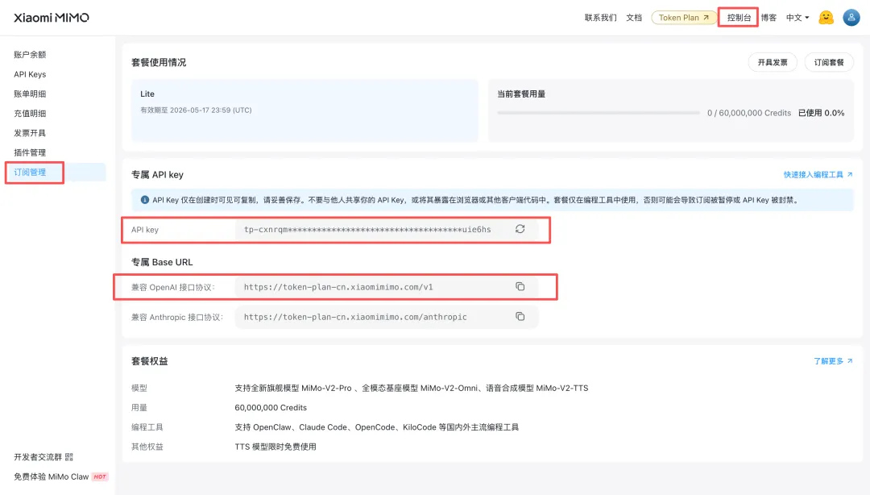Click the 套餐权益 heading
This screenshot has height=495, width=870.
pos(149,361)
